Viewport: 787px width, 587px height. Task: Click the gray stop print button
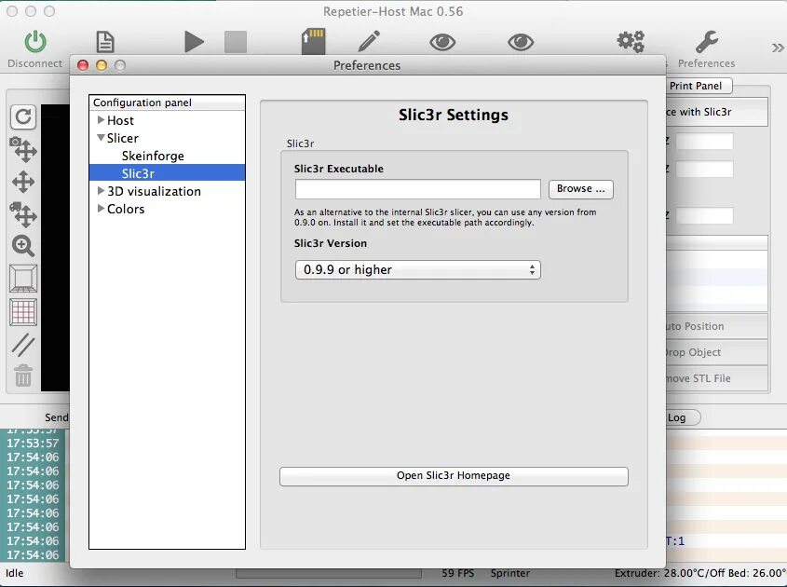point(236,42)
